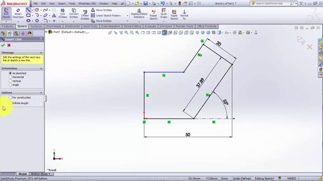Click the Save icon in title toolbar

tap(145, 4)
